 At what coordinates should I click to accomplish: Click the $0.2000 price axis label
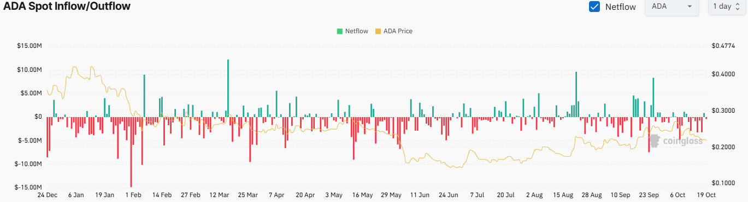pos(723,147)
